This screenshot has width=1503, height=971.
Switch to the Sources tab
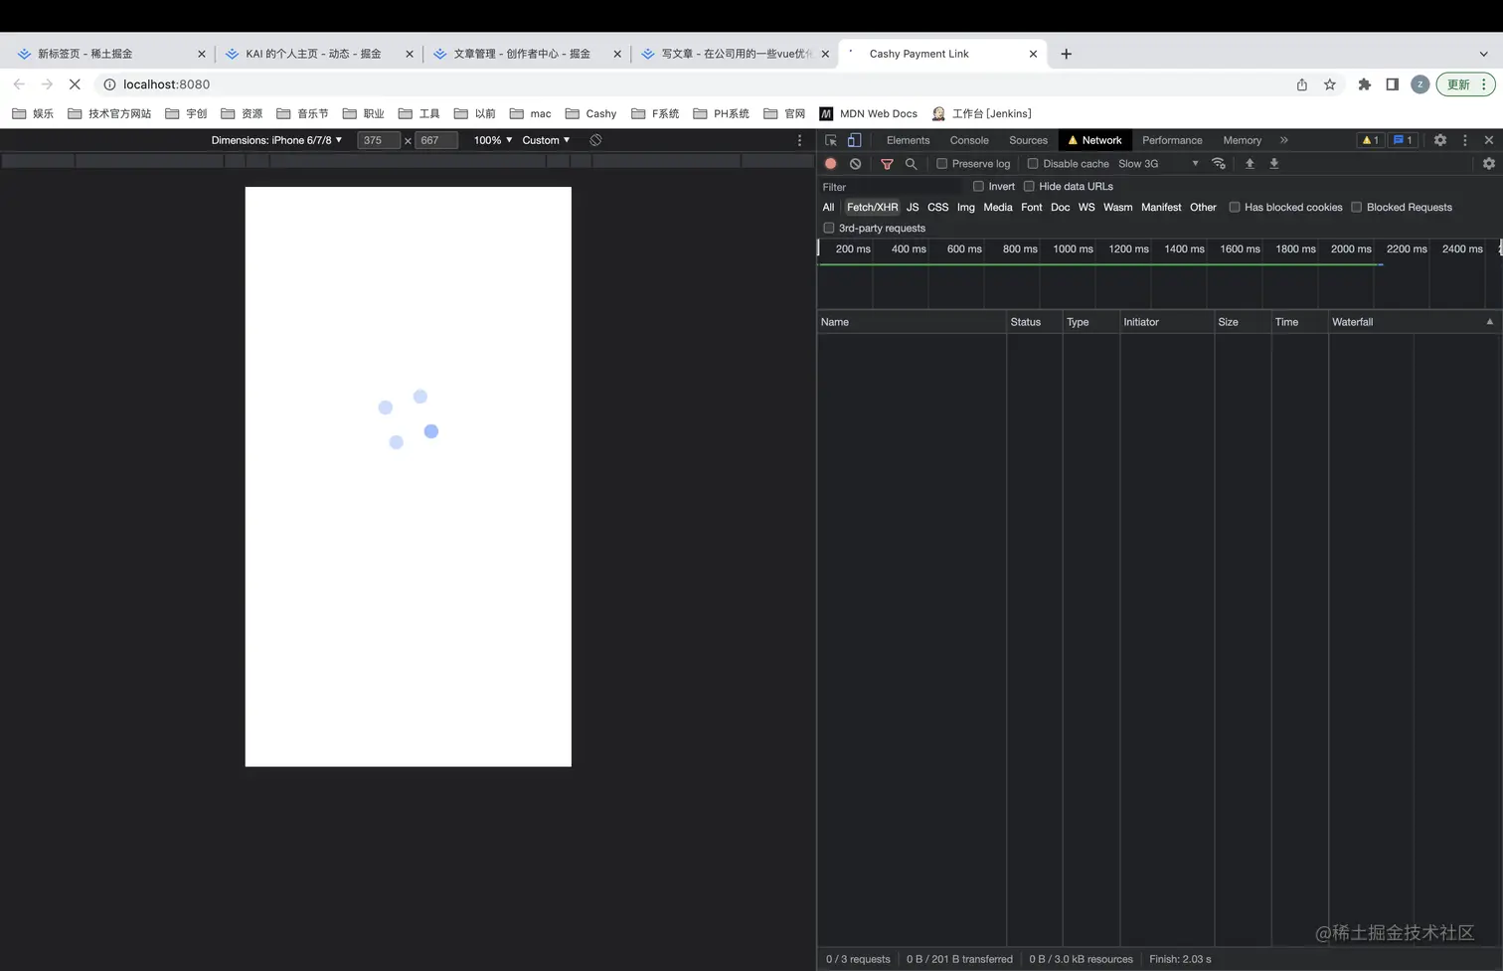[x=1028, y=140]
